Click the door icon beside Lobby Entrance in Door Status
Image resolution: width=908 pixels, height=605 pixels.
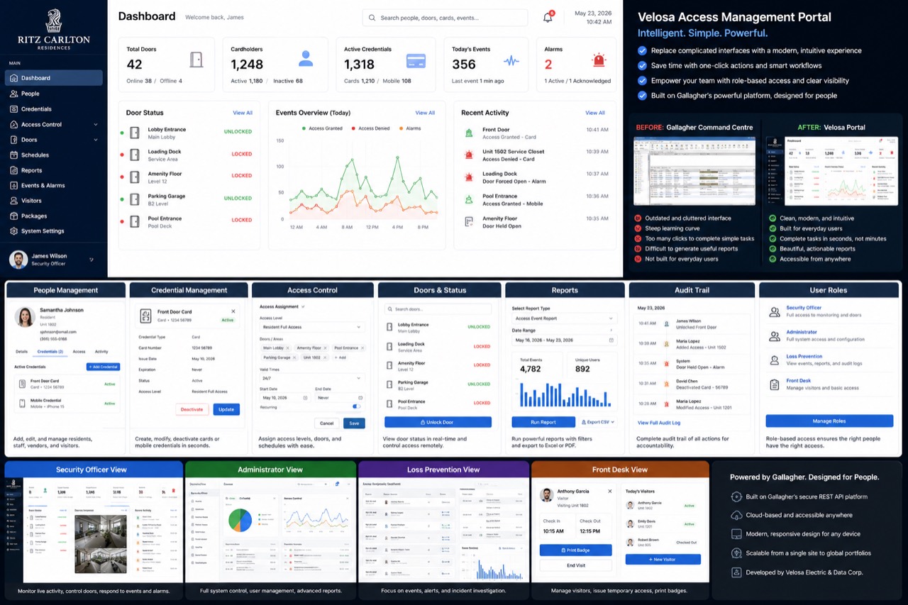tap(135, 133)
